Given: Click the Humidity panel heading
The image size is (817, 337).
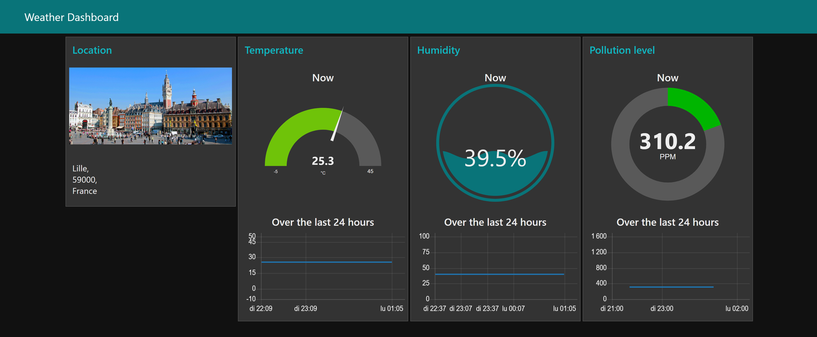Looking at the screenshot, I should tap(438, 50).
